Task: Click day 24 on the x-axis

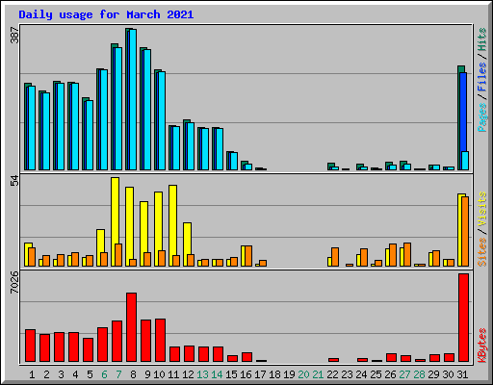Action: pos(361,374)
